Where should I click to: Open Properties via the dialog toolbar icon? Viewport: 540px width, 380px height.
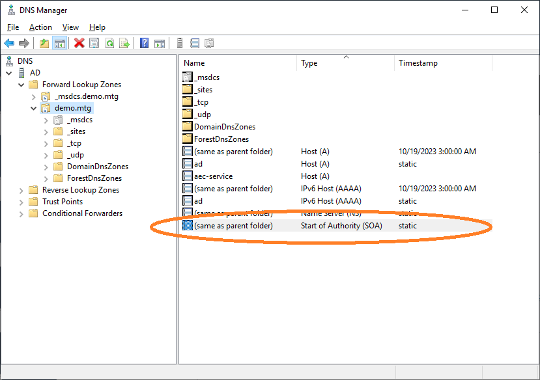[x=94, y=44]
